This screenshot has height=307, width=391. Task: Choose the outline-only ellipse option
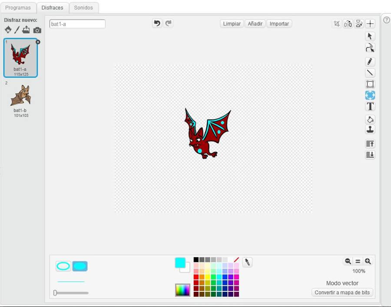(63, 266)
